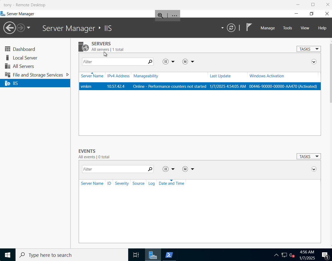Refresh Server Manager with the refresh icon
This screenshot has width=332, height=261.
[231, 28]
